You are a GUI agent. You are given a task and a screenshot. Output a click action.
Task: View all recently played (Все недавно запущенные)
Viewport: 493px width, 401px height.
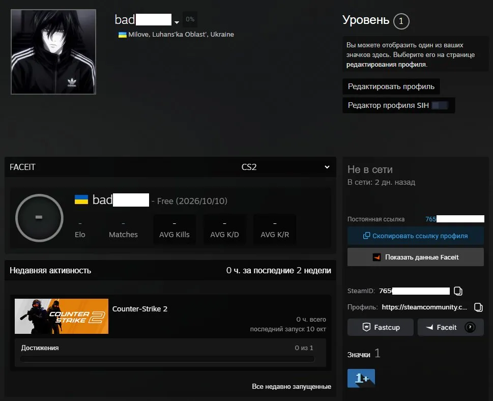pyautogui.click(x=292, y=387)
